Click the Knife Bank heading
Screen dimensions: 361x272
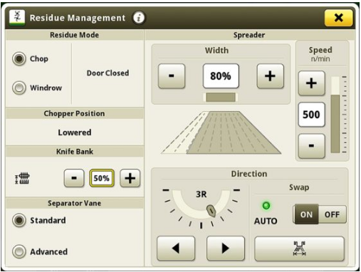75,152
